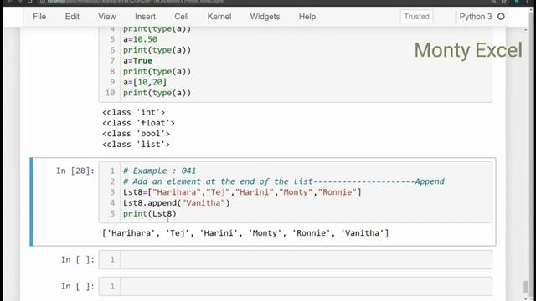
Task: Click the second empty code cell input
Action: [306, 286]
